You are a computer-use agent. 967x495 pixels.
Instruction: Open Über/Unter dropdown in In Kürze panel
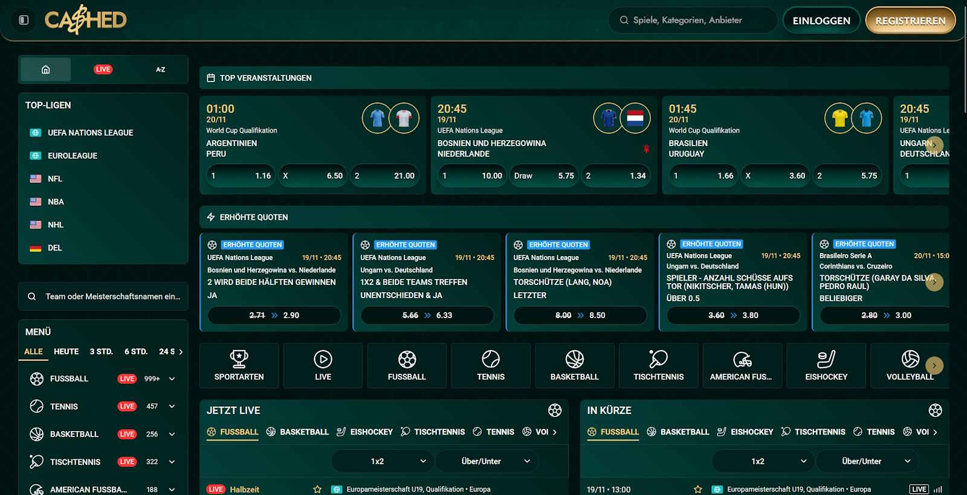click(867, 461)
